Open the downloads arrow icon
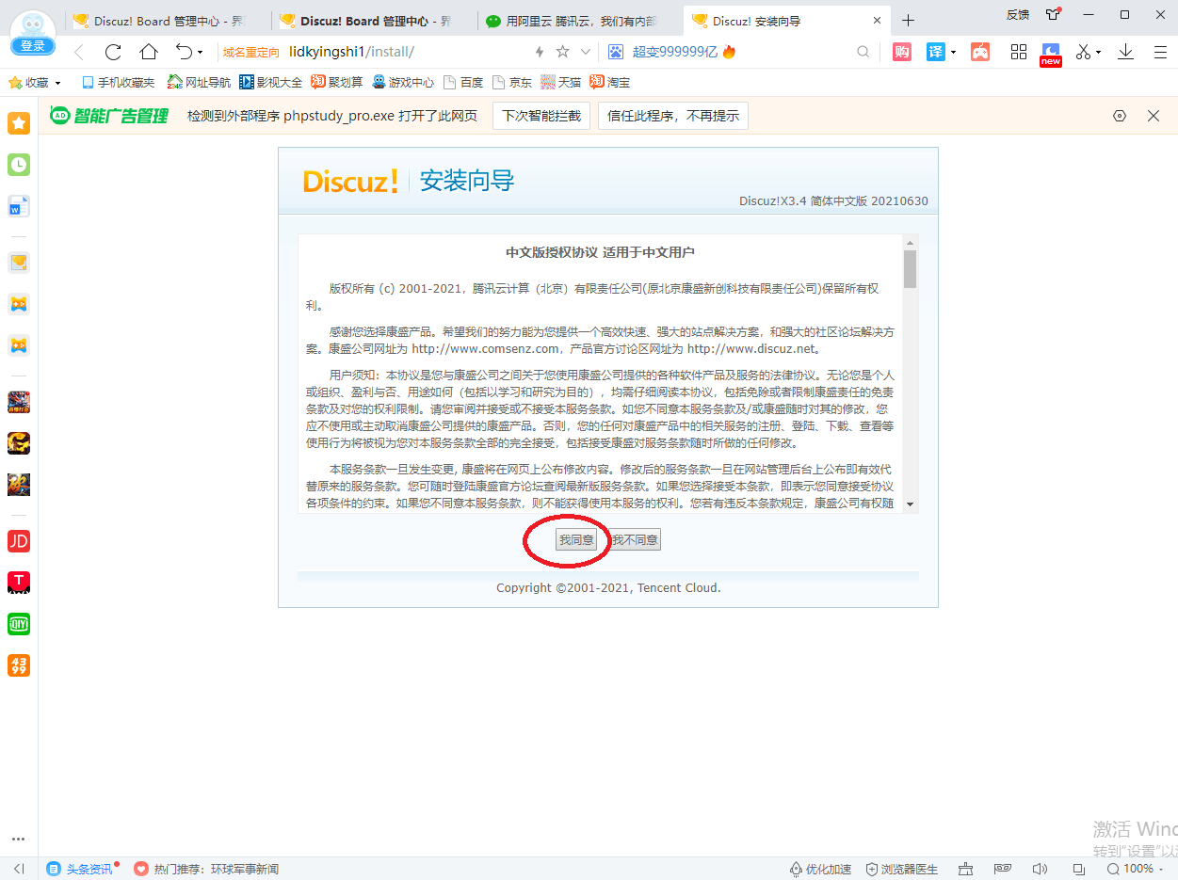Image resolution: width=1178 pixels, height=880 pixels. click(1125, 52)
